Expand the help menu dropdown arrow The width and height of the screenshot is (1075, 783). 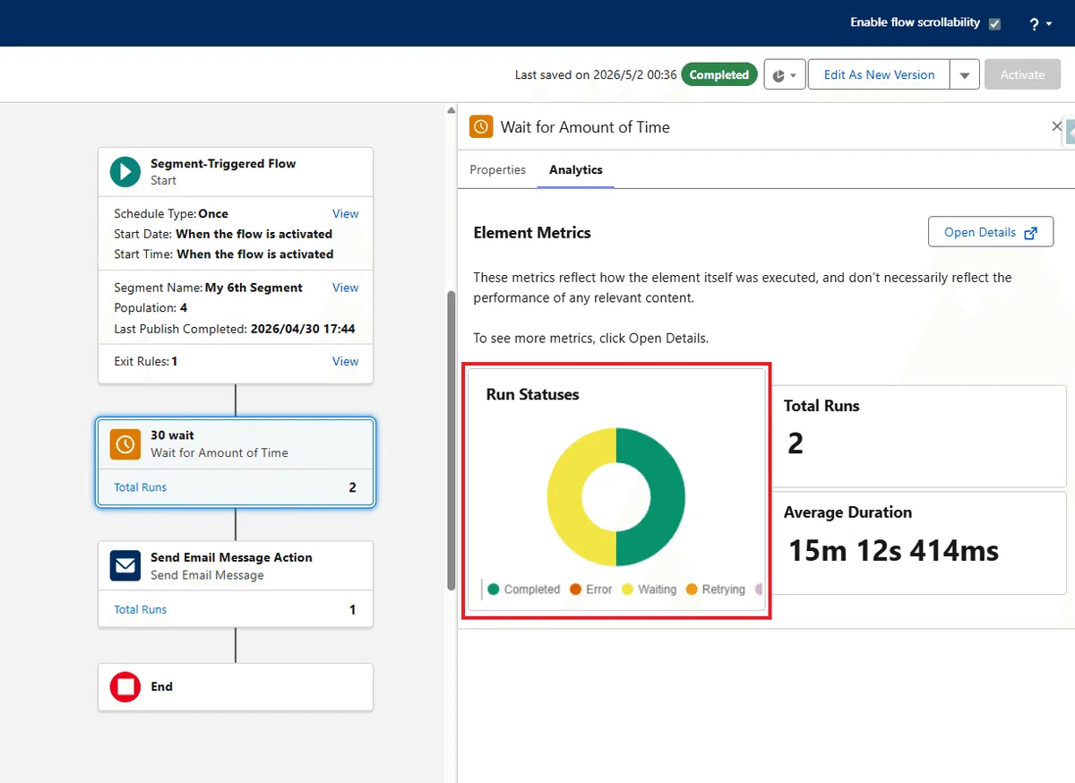[1049, 25]
